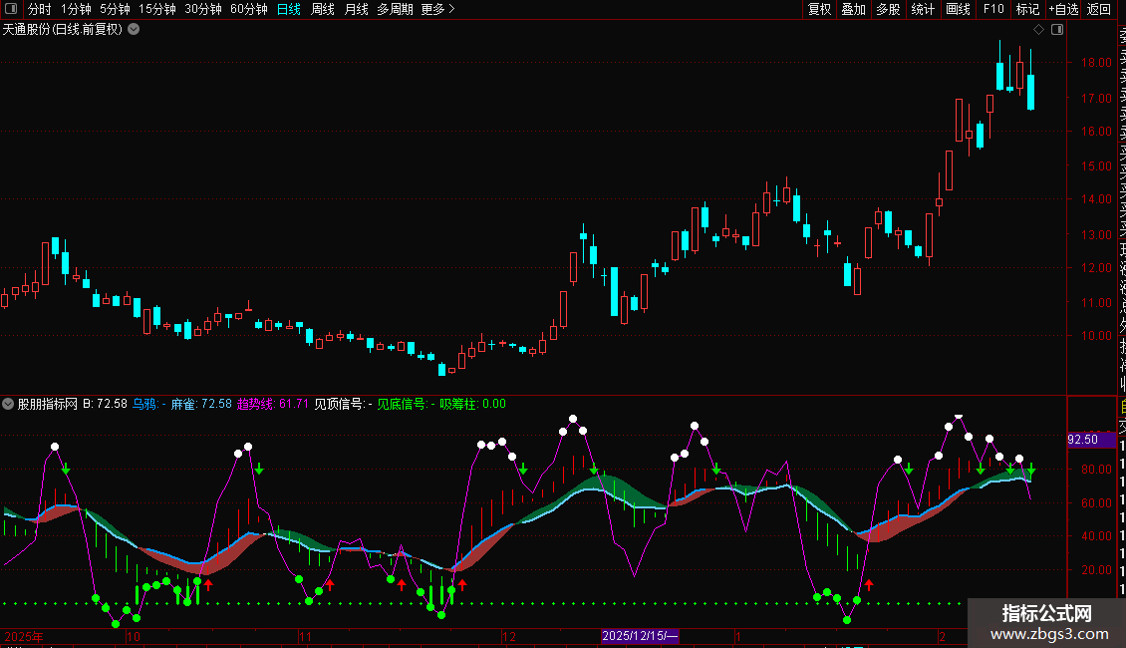Add stock with +自选 button

pyautogui.click(x=1063, y=9)
